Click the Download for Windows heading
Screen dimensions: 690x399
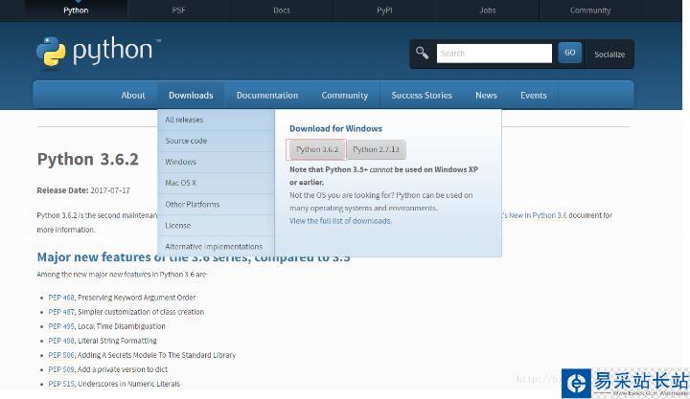click(x=335, y=129)
